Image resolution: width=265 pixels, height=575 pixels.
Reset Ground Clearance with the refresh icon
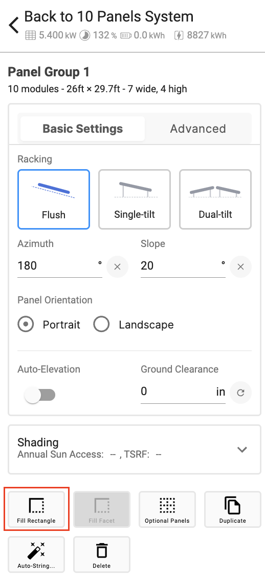click(x=240, y=393)
